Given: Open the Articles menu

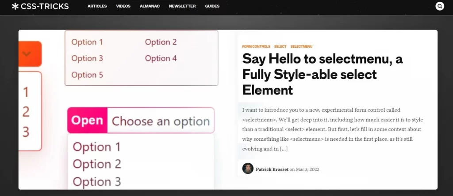Looking at the screenshot, I should 97,6.
